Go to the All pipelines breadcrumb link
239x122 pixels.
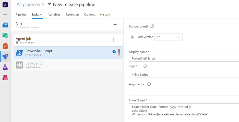point(28,5)
